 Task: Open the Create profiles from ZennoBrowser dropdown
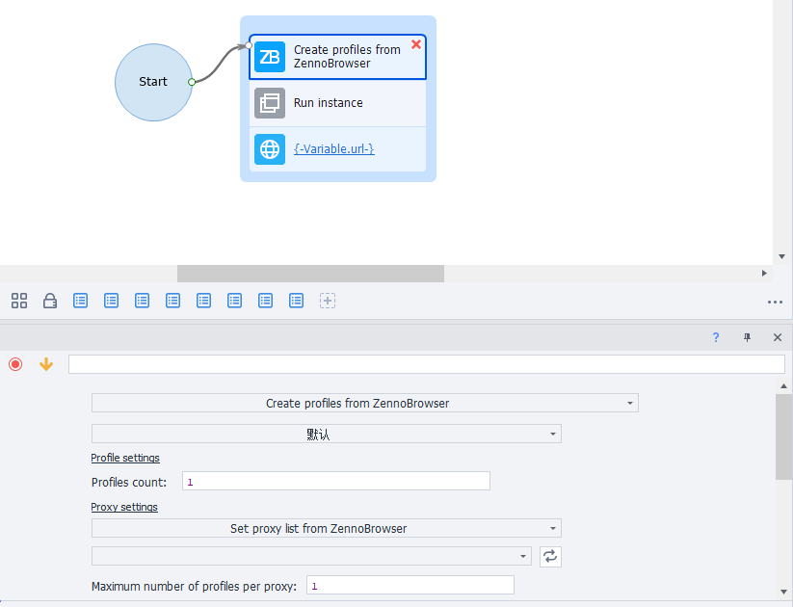tap(364, 403)
